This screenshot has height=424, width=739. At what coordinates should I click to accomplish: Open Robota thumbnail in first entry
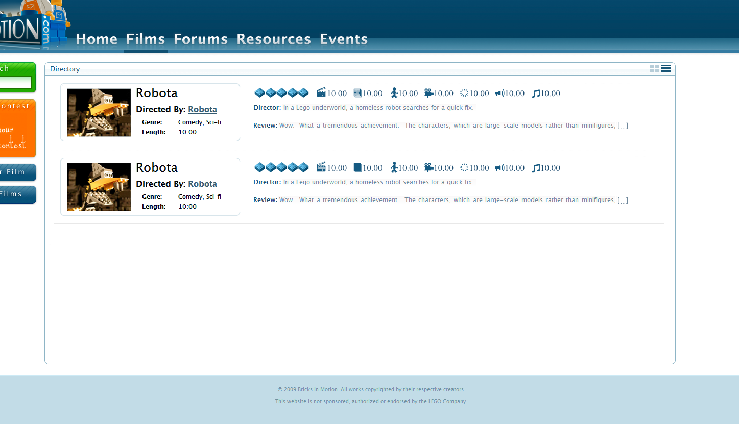tap(99, 112)
